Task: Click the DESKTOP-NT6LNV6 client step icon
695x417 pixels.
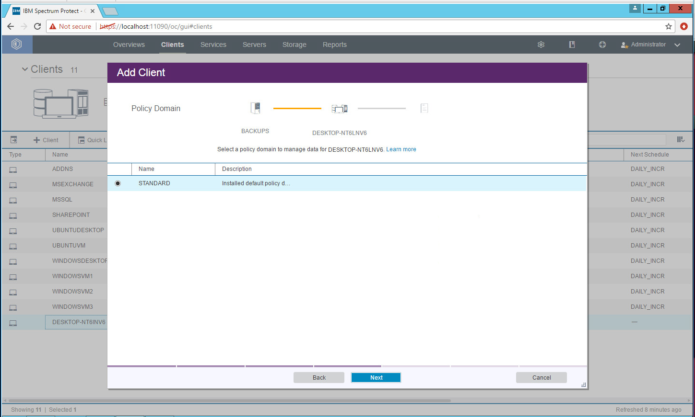Action: pyautogui.click(x=340, y=109)
